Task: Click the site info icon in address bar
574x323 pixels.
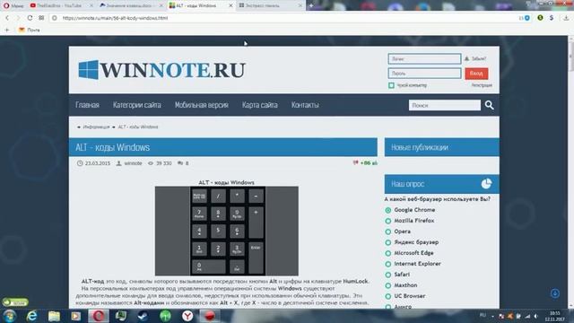Action: pyautogui.click(x=55, y=18)
